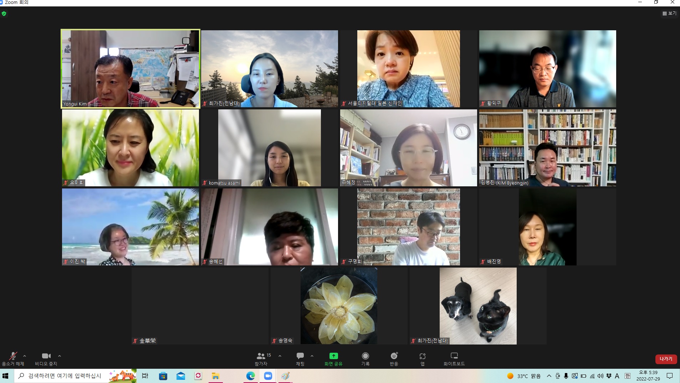The image size is (680, 383).
Task: Open video options arrow beside camera icon
Action: 60,356
